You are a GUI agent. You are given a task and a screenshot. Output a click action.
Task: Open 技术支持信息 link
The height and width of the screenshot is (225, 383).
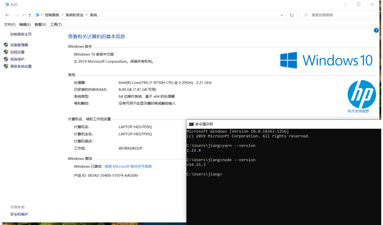pyautogui.click(x=358, y=111)
